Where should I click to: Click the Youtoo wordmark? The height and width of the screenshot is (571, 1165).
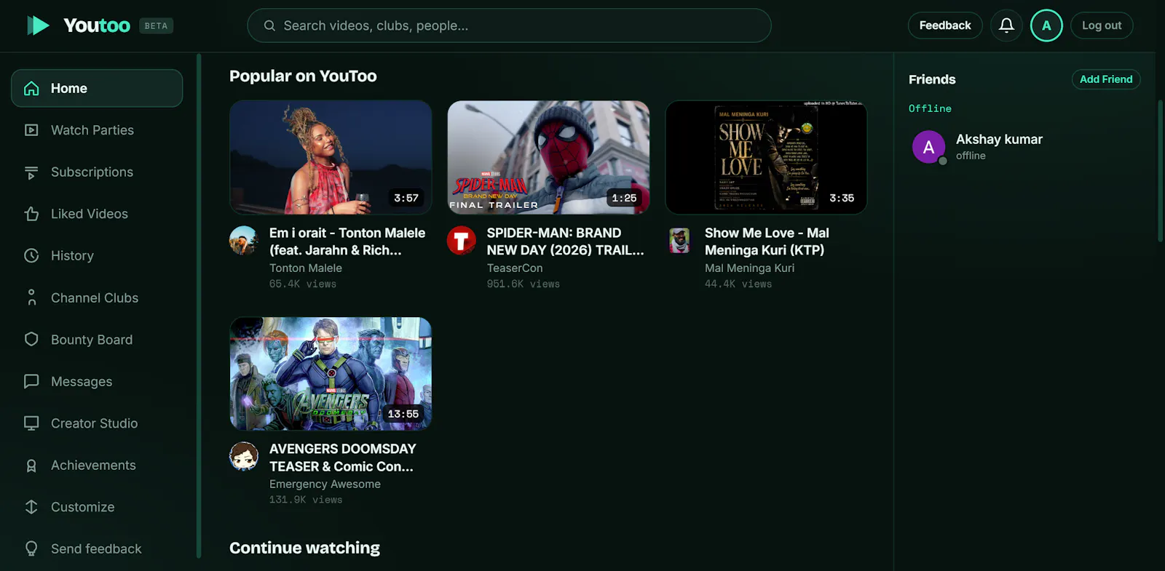point(97,25)
